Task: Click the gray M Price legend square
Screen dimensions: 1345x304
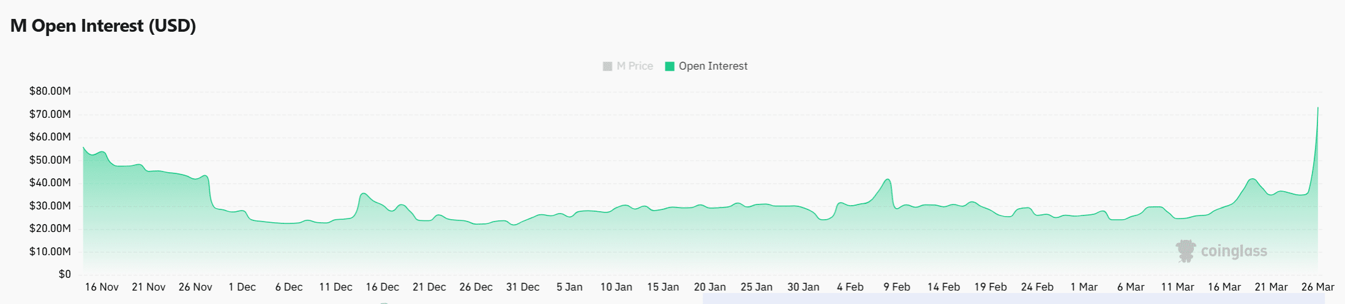Action: click(607, 66)
